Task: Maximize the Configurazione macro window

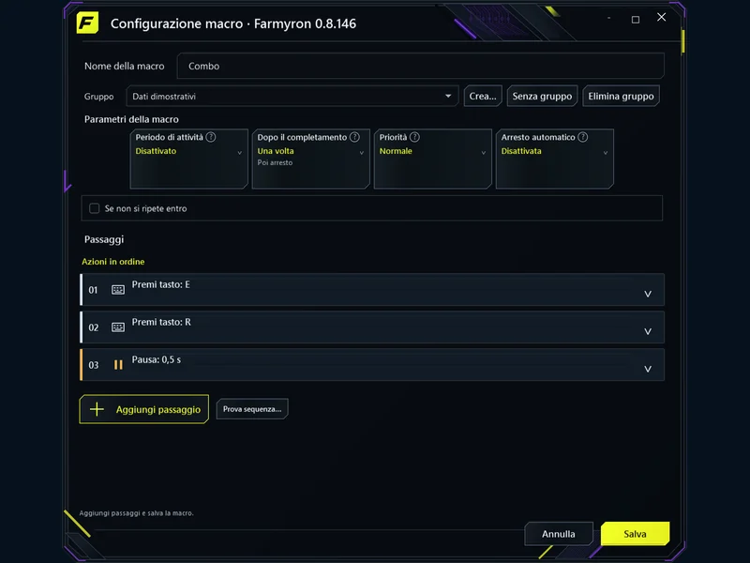Action: 636,20
